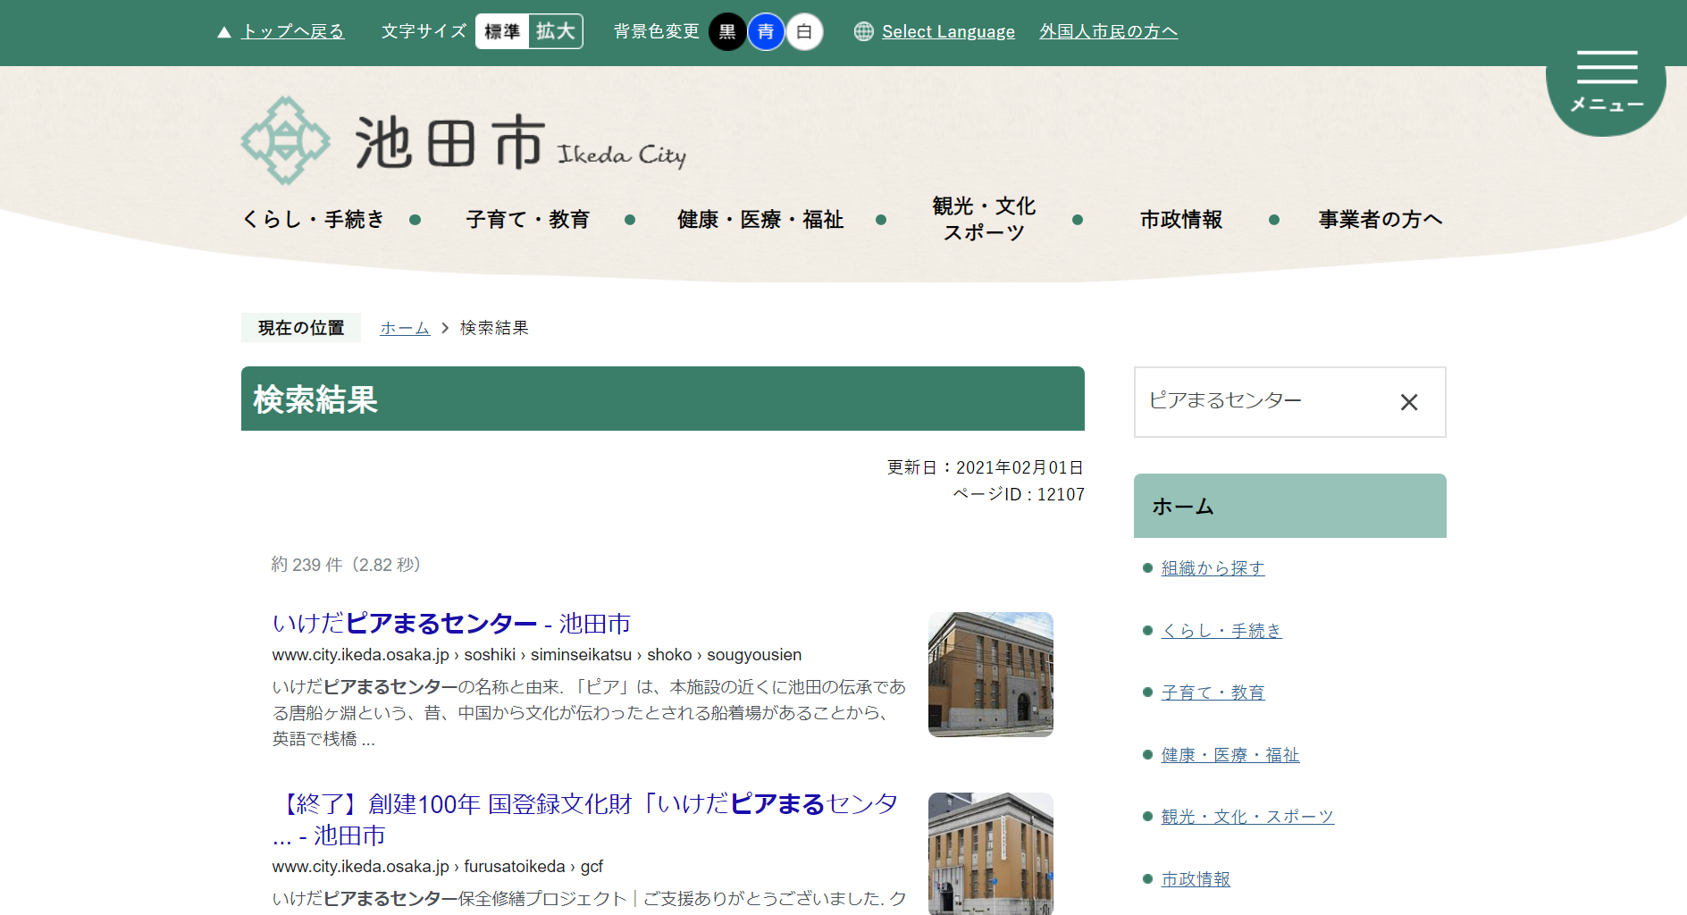Image resolution: width=1687 pixels, height=915 pixels.
Task: Expand the 観光・文化スポーツ navigation menu
Action: [x=983, y=220]
